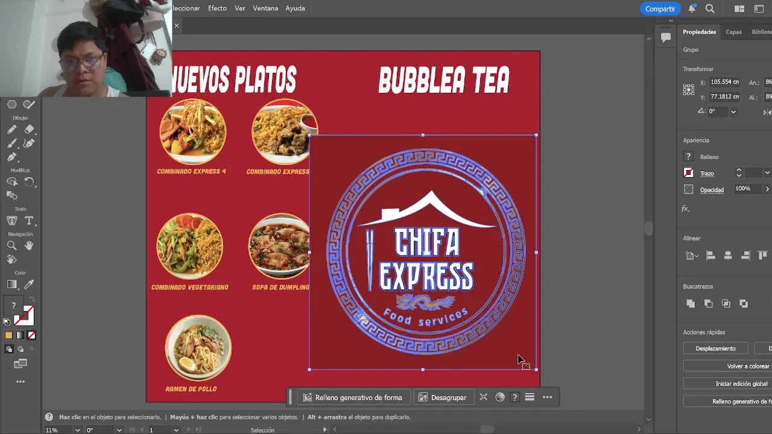Open notifications bell icon
This screenshot has height=434, width=772.
[x=692, y=8]
